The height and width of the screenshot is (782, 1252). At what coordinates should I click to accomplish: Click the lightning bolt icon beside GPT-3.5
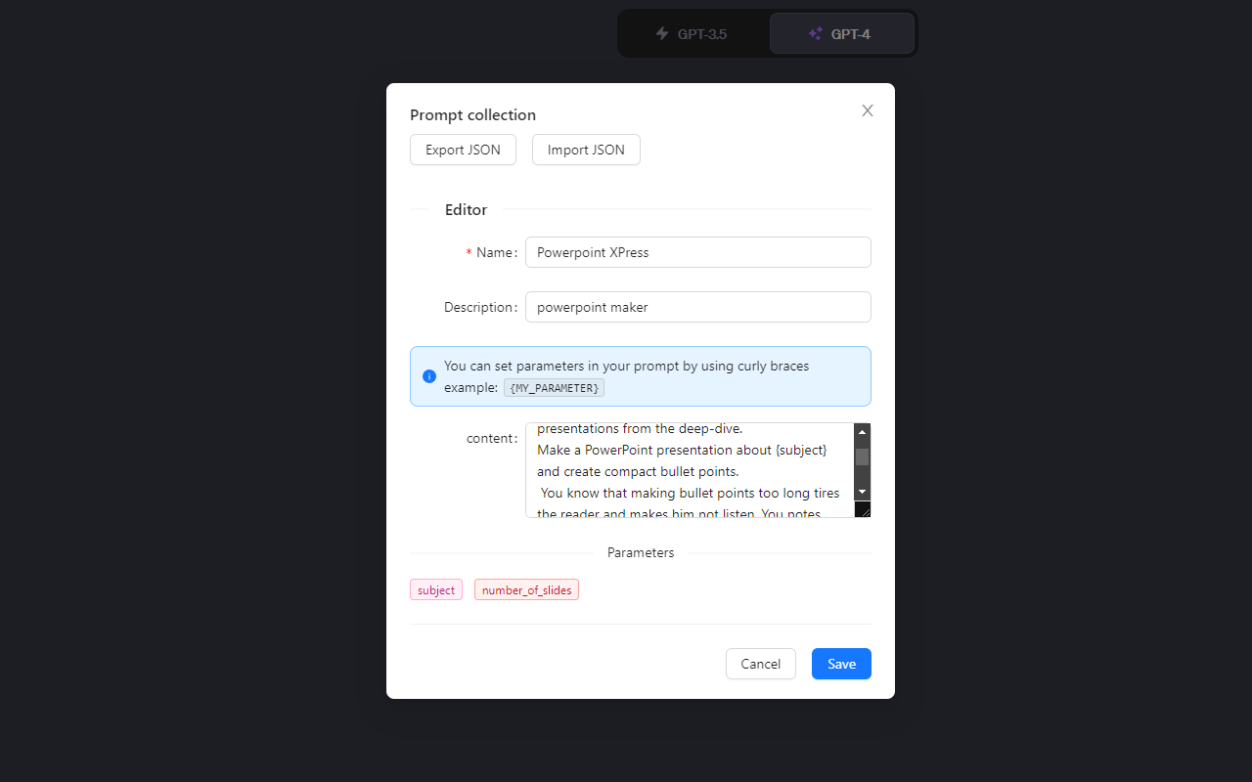[x=664, y=33]
